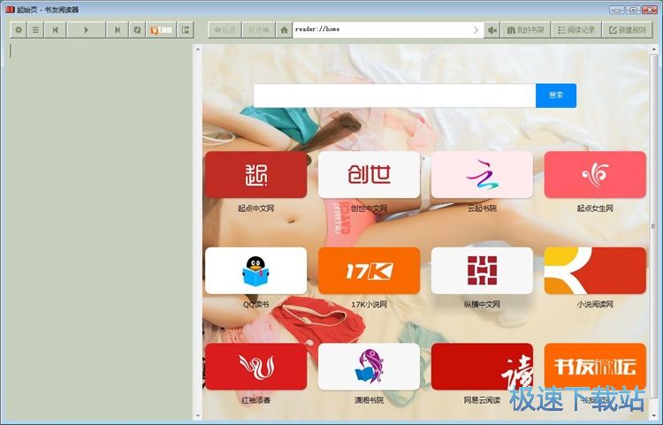The height and width of the screenshot is (425, 663).
Task: Open the QQ读书 penguin tile
Action: pyautogui.click(x=255, y=270)
